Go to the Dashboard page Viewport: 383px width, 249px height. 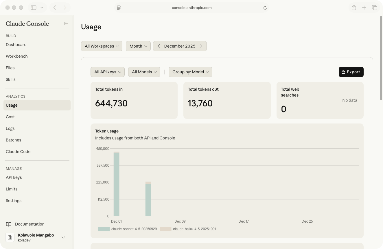(x=16, y=45)
